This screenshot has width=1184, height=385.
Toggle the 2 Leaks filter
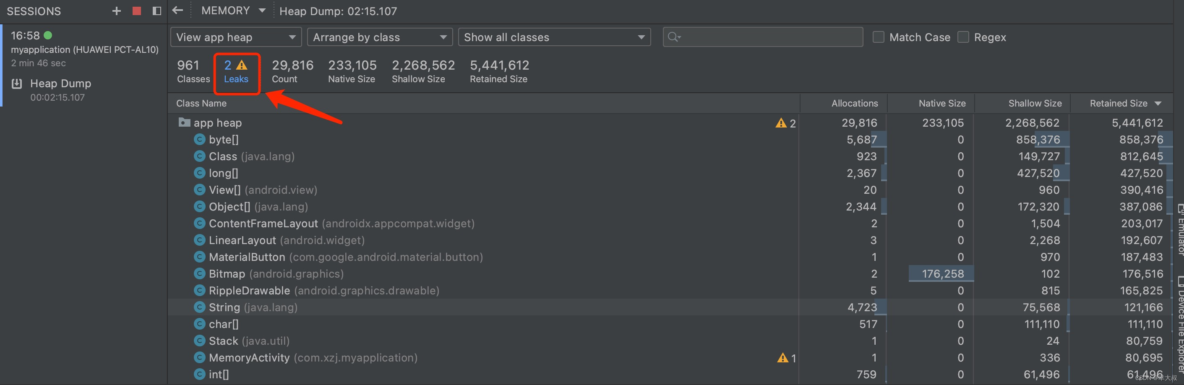click(236, 72)
